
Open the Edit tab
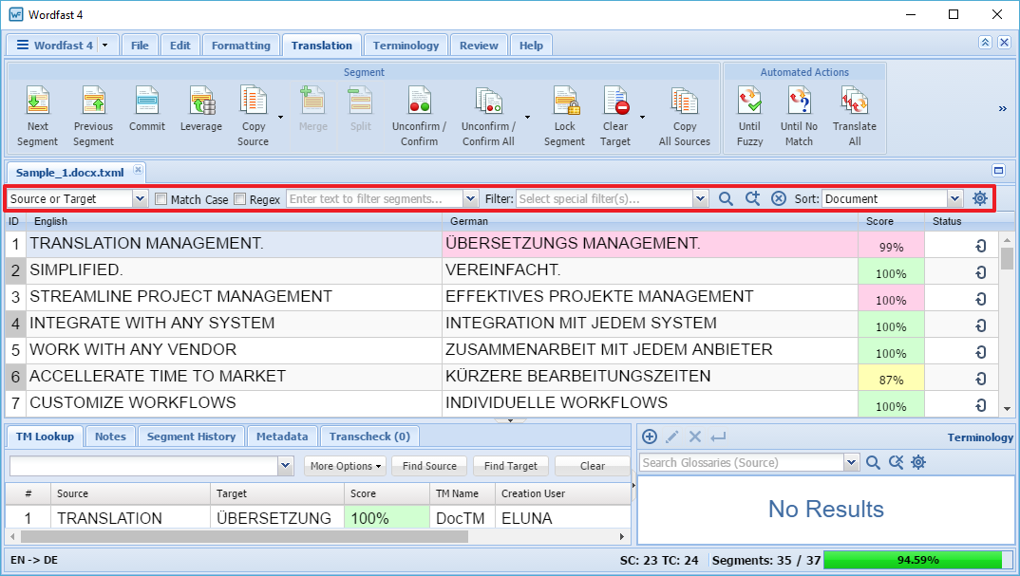click(180, 46)
